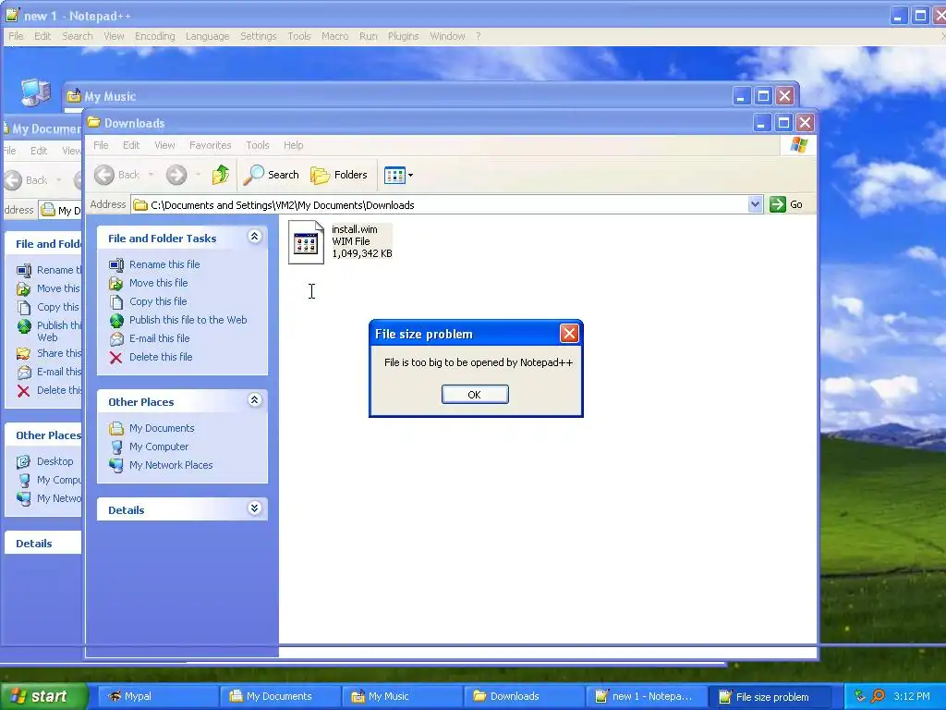This screenshot has height=710, width=946.
Task: Open Notepad++ Language menu
Action: pos(208,36)
